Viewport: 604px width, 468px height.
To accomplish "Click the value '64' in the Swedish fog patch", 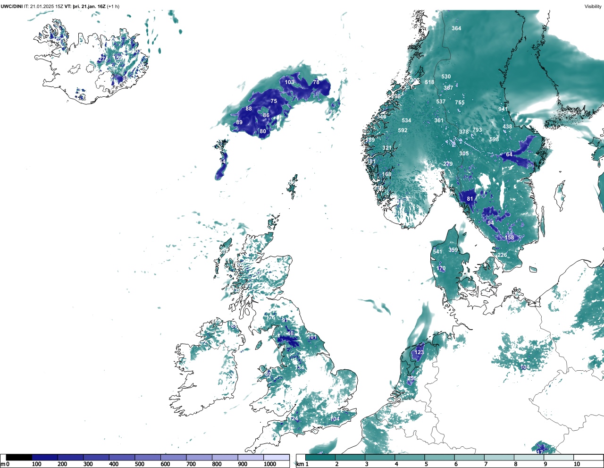I will point(509,154).
